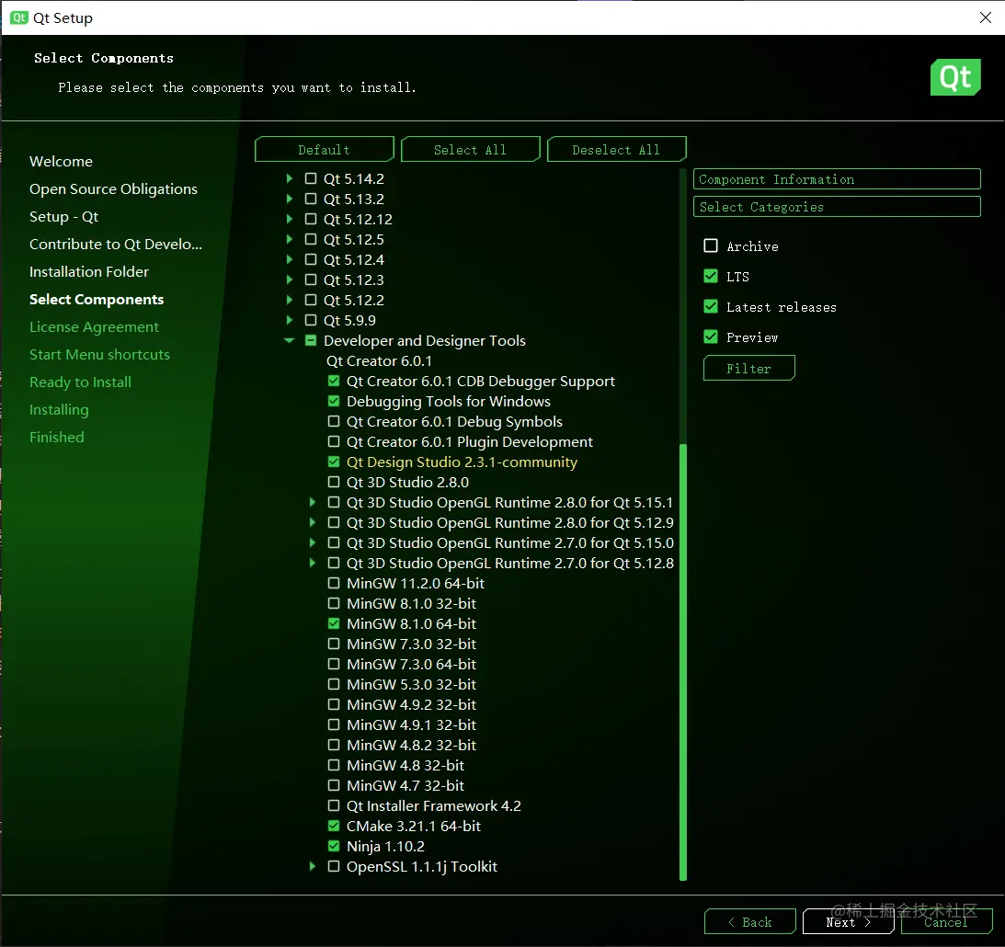Expand Qt 3D Studio OpenGL Runtime 2.8.0 for Qt 5.15.1
Viewport: 1005px width, 947px height.
tap(312, 502)
